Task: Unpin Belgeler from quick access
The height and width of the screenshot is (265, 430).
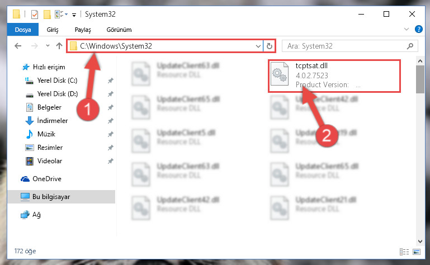Action: point(111,107)
